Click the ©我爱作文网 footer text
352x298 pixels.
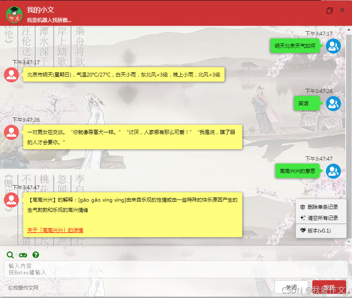pyautogui.click(x=23, y=288)
